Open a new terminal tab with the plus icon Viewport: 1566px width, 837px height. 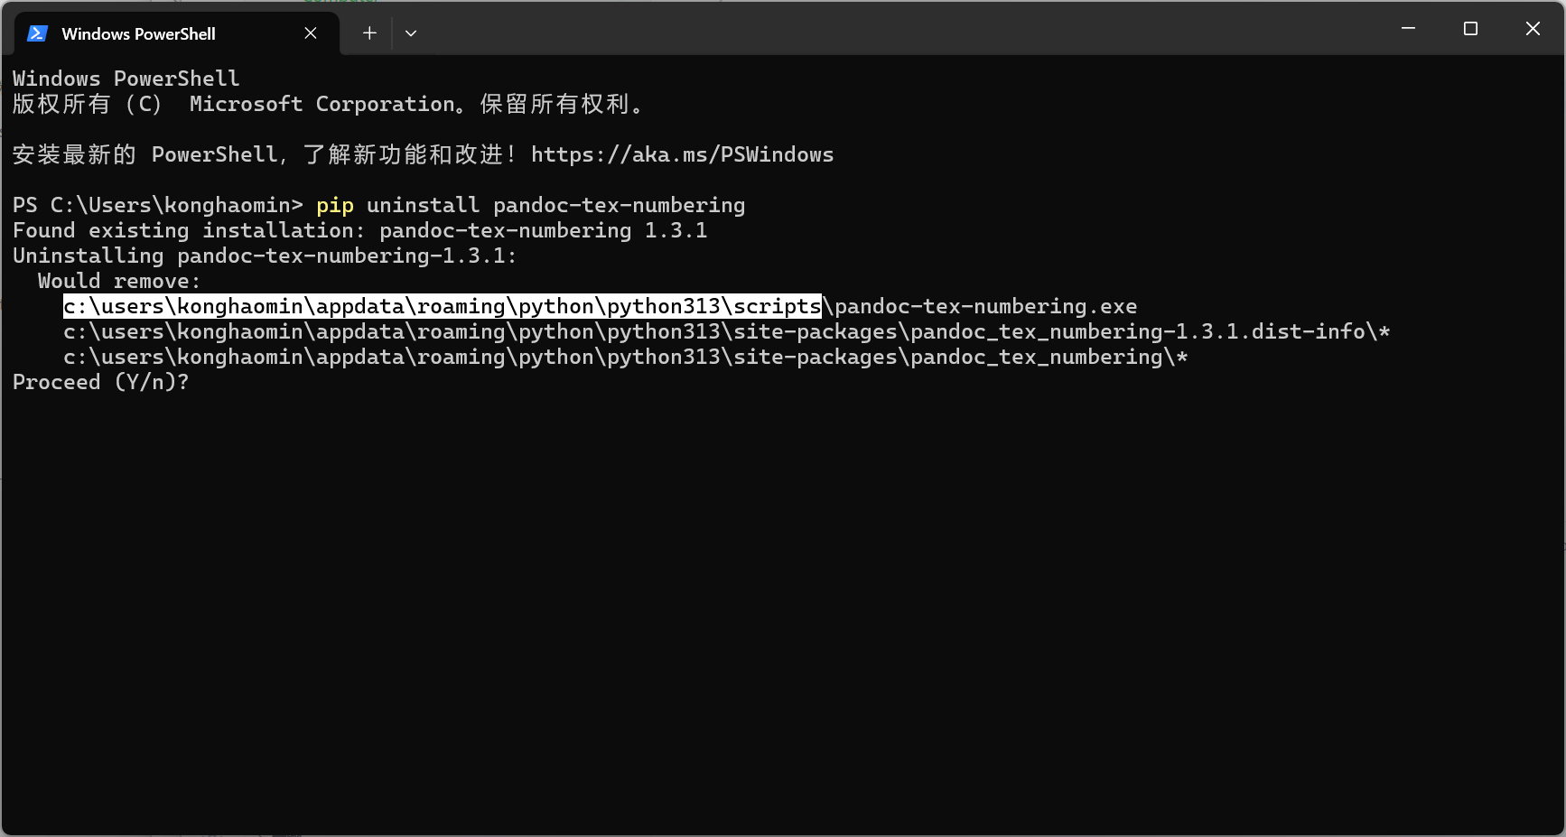coord(369,33)
